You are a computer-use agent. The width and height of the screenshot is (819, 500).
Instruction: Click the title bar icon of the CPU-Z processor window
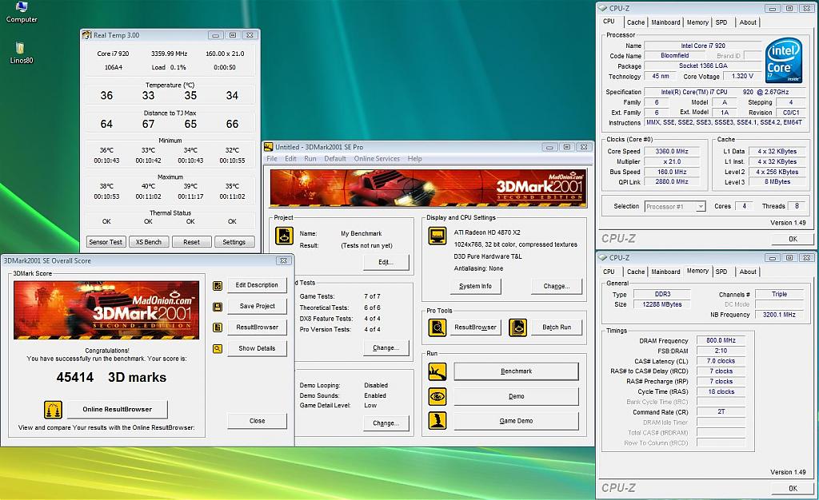point(603,8)
